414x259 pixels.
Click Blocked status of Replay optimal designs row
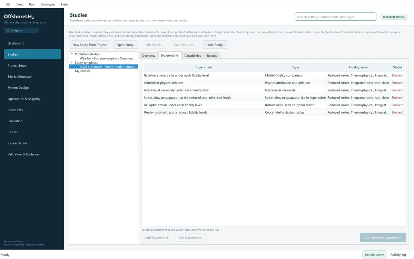[397, 112]
